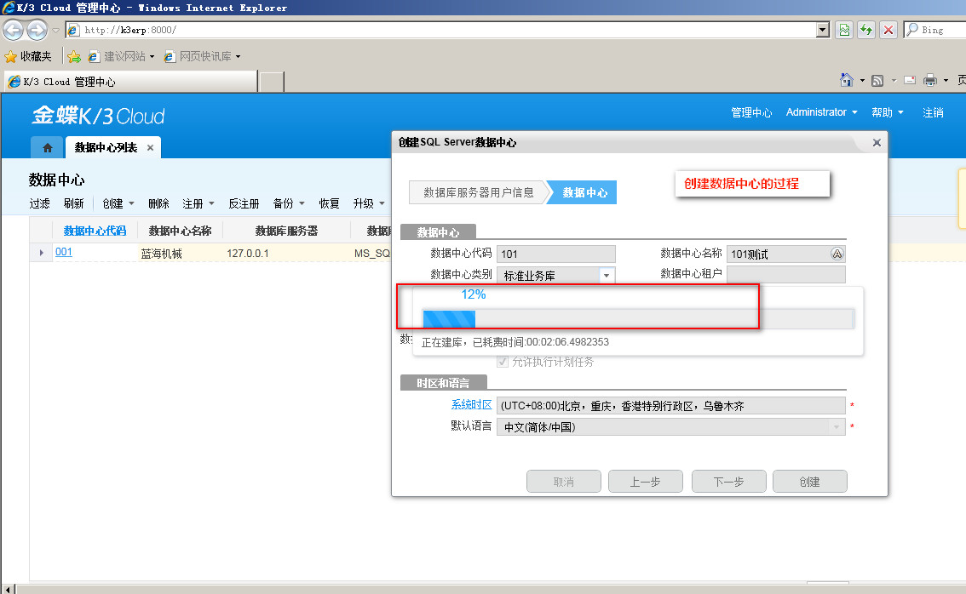
Task: Expand the Print options dropdown arrow
Action: coord(946,81)
